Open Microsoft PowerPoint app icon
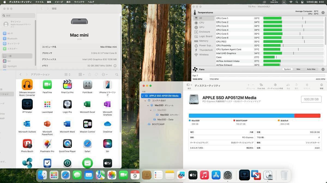Screen dimensions: 327x183 47,124
